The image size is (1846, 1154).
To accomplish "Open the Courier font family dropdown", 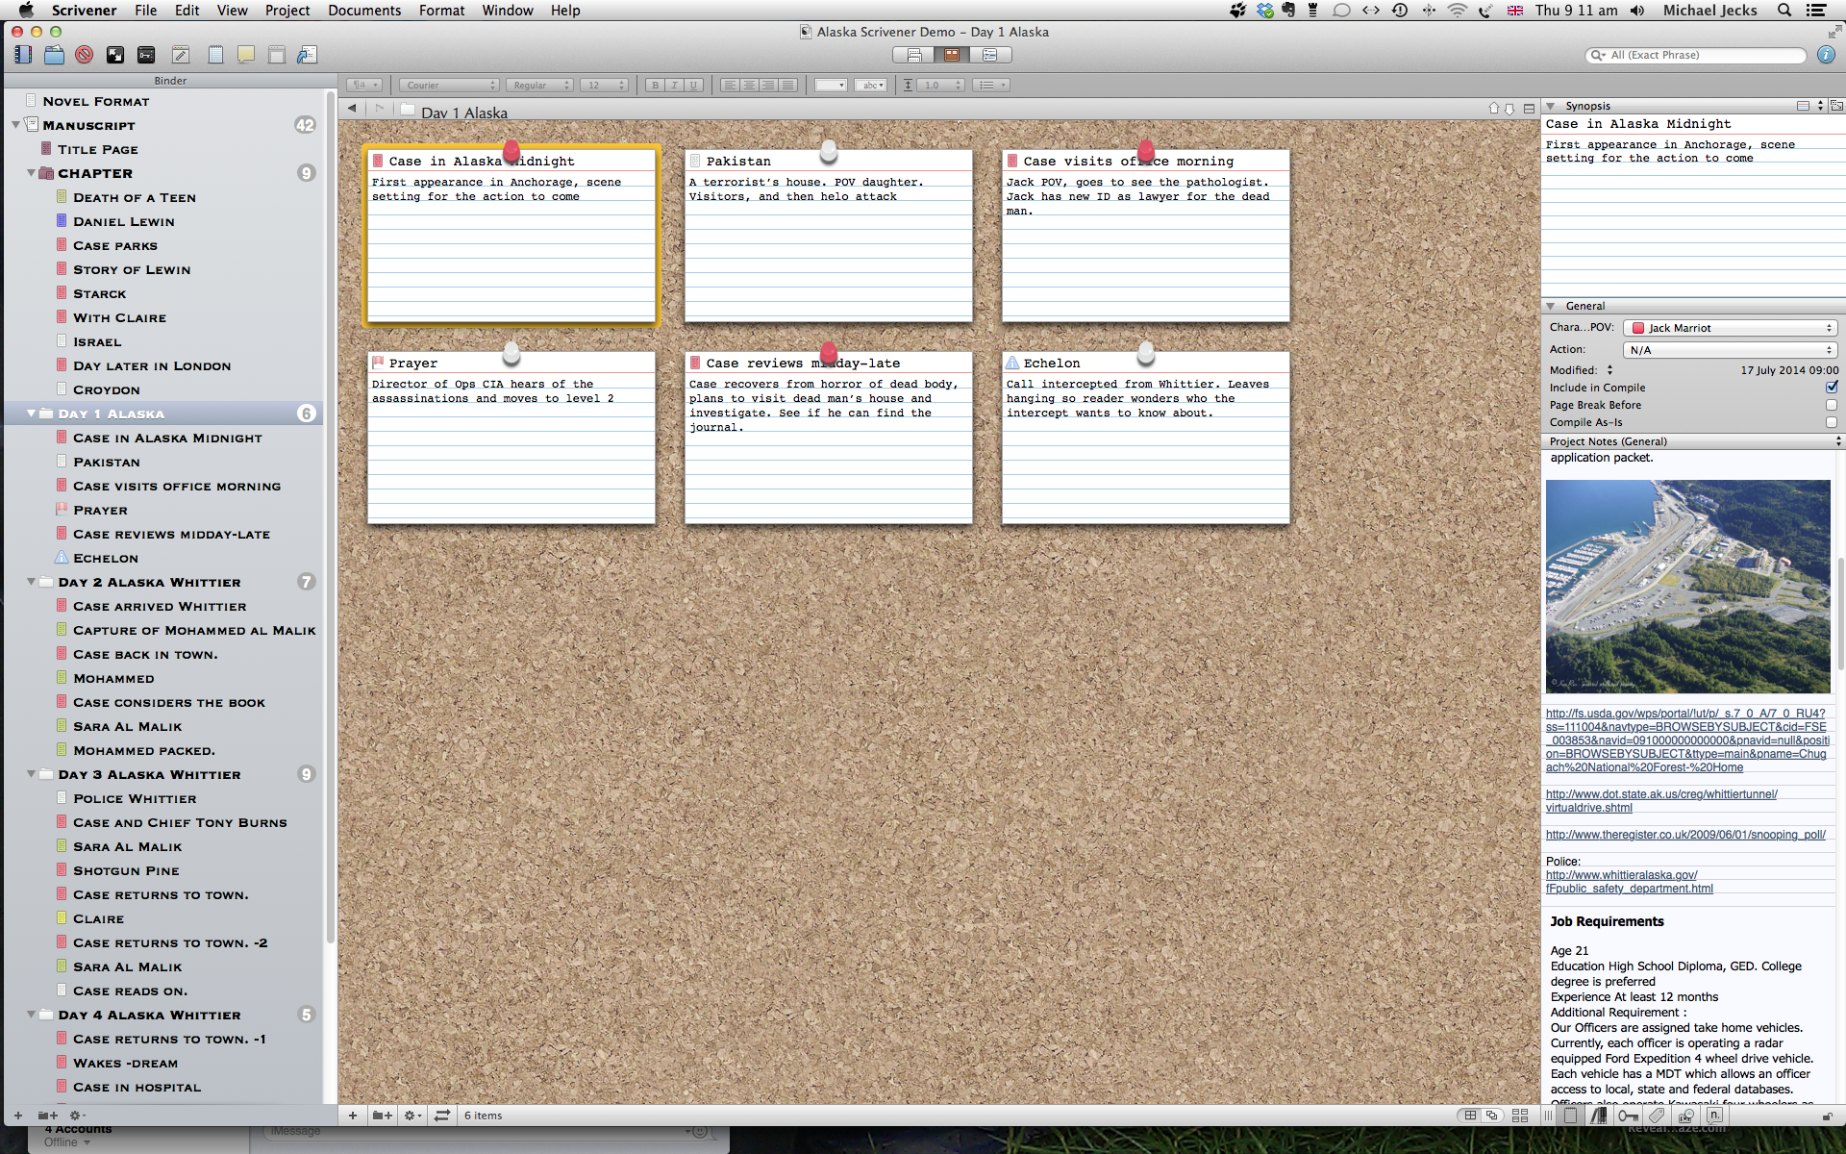I will tap(449, 86).
